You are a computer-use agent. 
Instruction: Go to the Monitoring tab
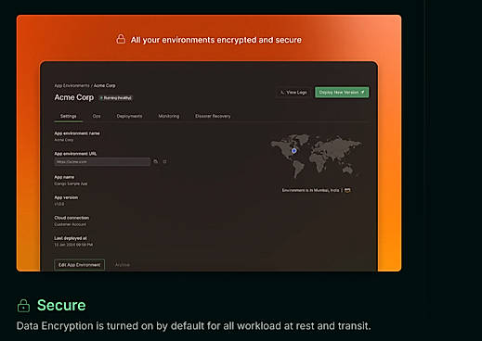169,116
